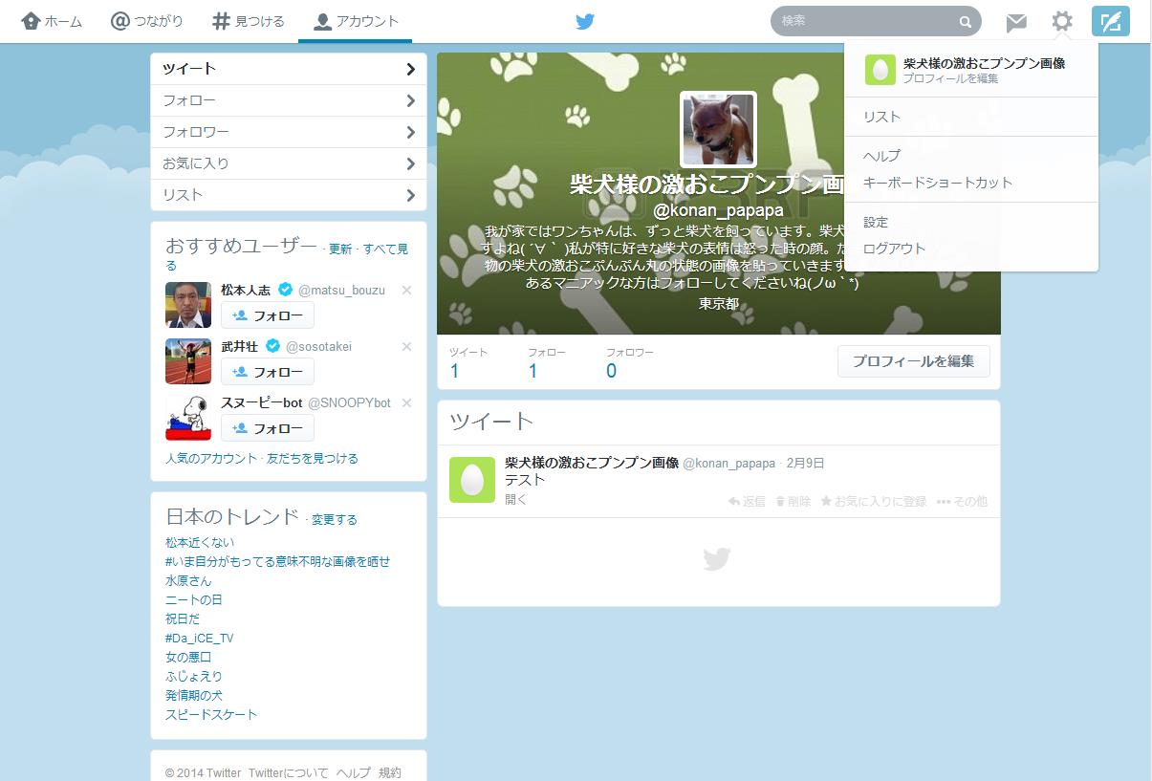Viewport: 1152px width, 781px height.
Task: Open 人気のアカウント link
Action: point(211,459)
